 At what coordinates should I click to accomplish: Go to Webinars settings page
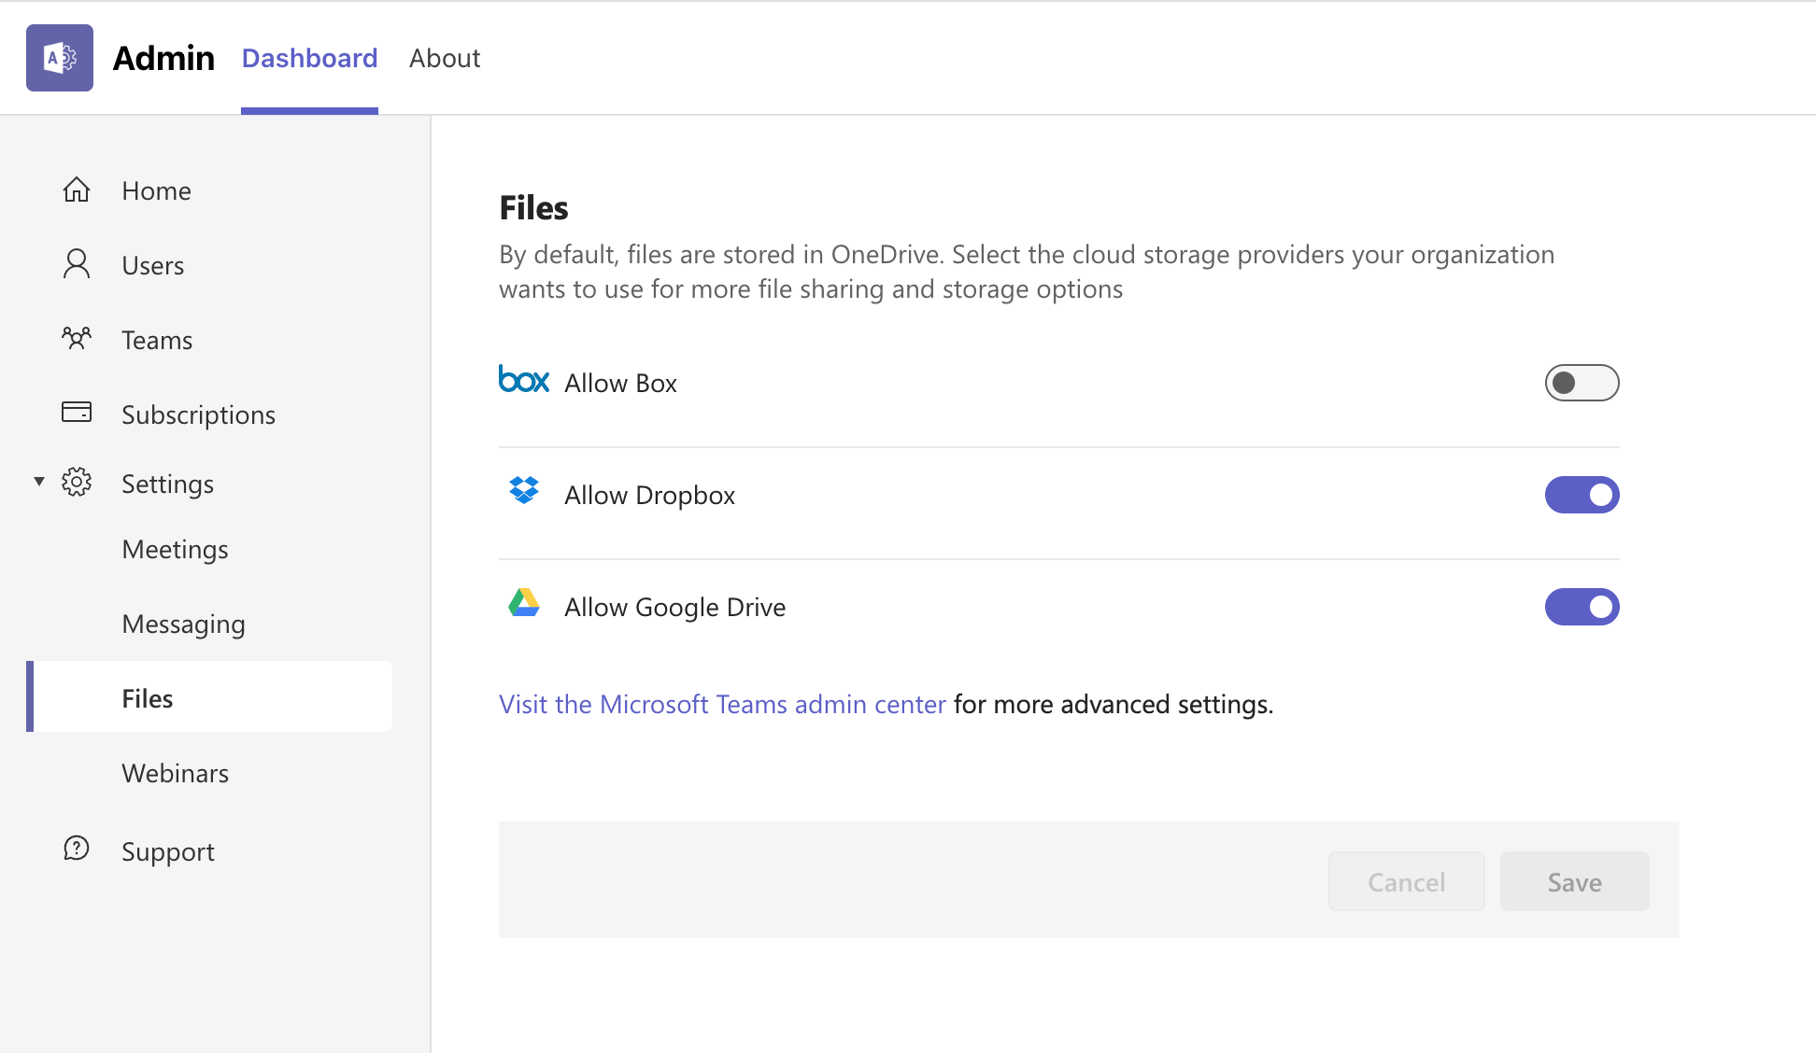click(175, 773)
